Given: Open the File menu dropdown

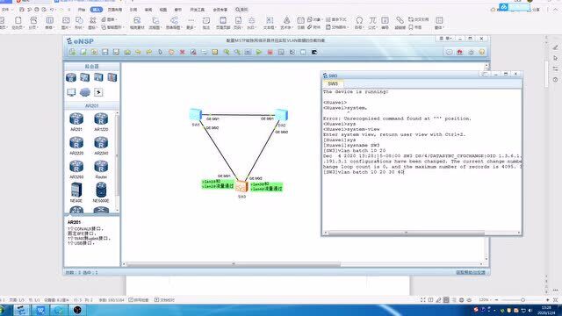Looking at the screenshot, I should pyautogui.click(x=5, y=10).
